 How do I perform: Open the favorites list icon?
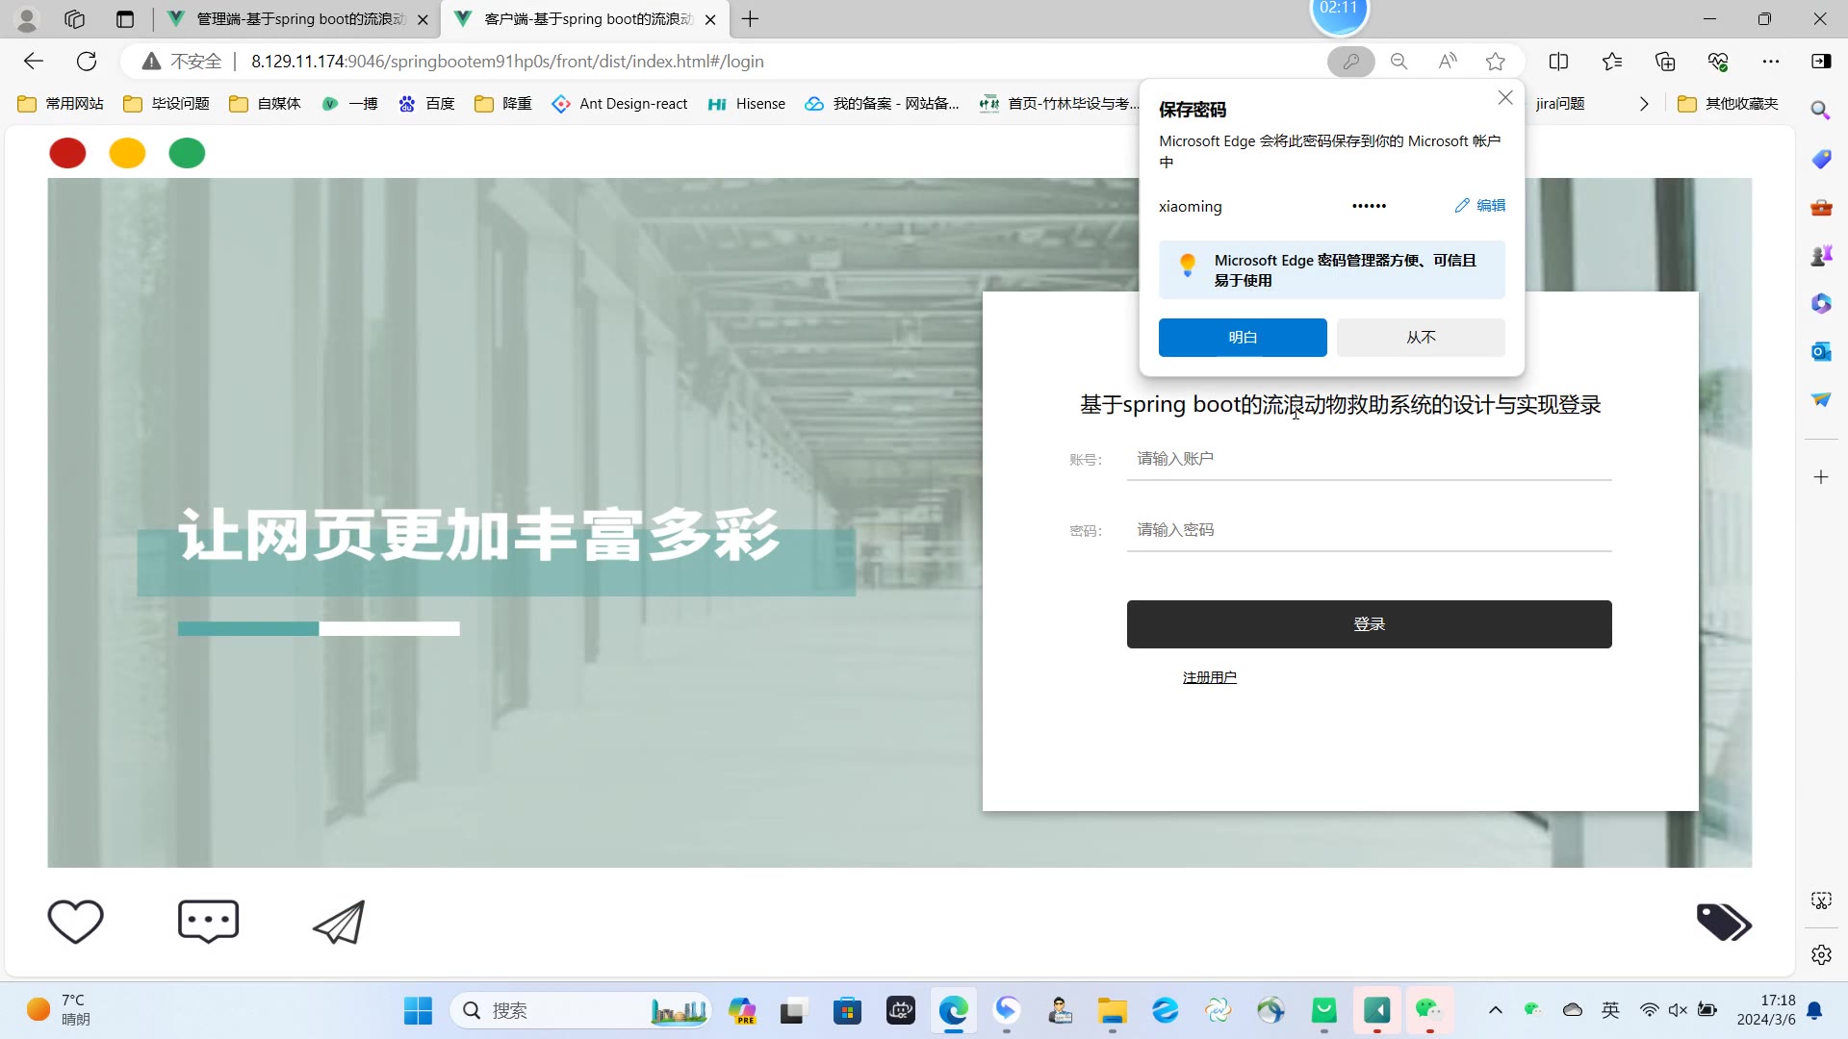[x=1612, y=62]
